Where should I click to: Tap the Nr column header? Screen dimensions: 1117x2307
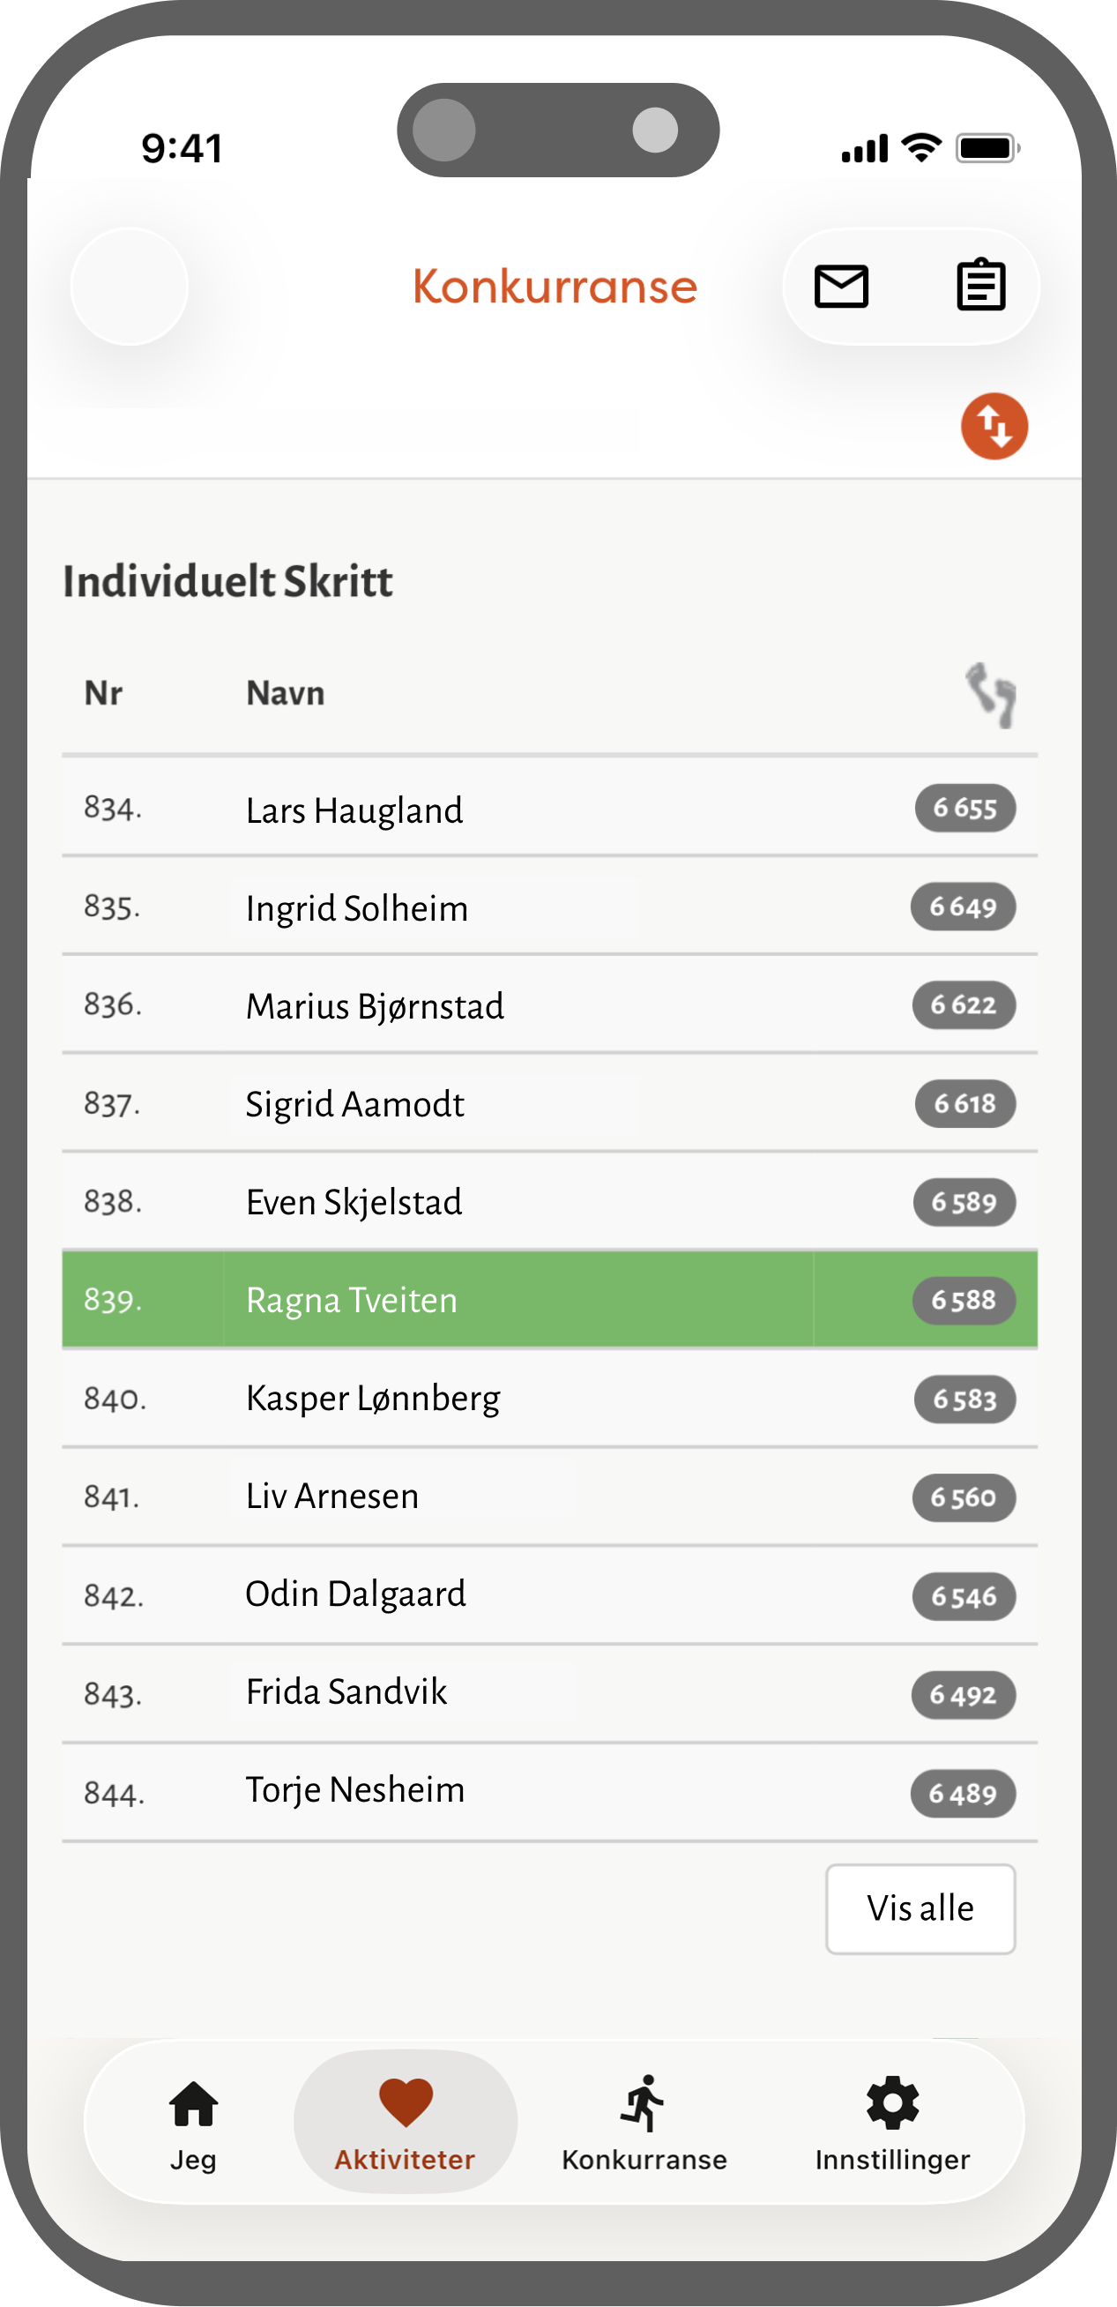point(103,694)
